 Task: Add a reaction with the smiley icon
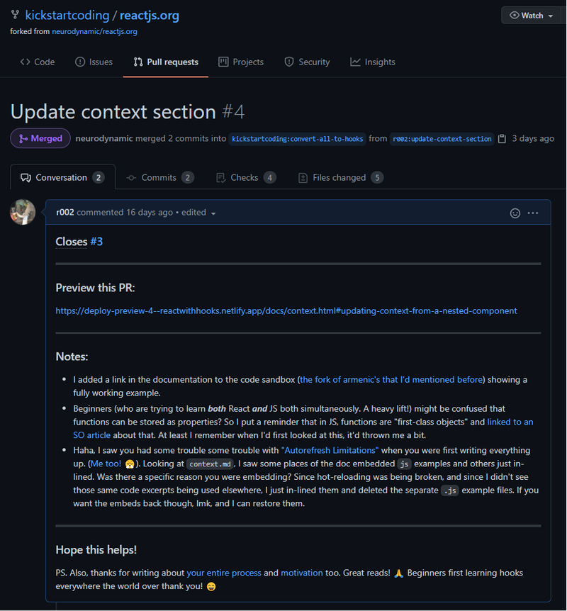click(515, 213)
